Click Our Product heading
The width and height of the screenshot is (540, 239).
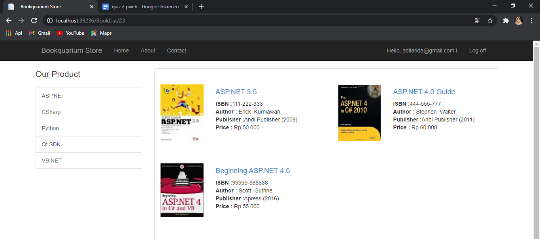[x=58, y=74]
